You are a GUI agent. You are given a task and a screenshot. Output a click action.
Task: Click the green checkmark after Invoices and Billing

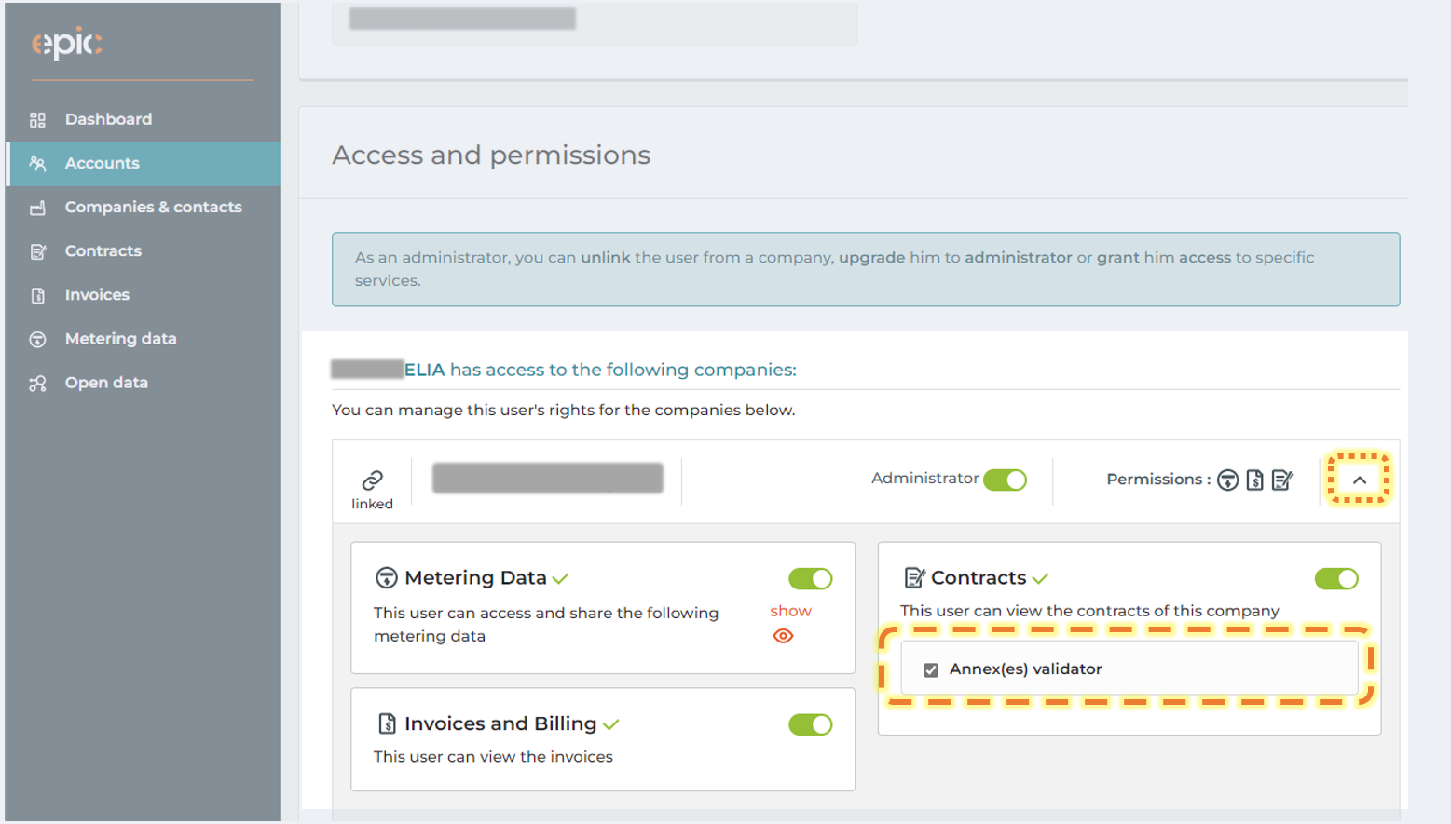[610, 725]
